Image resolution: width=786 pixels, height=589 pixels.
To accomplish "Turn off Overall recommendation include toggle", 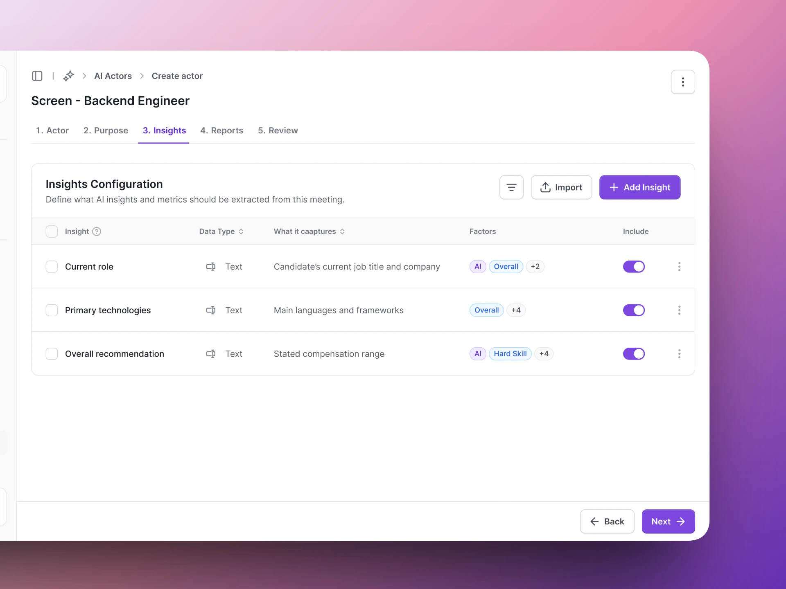I will pos(633,354).
